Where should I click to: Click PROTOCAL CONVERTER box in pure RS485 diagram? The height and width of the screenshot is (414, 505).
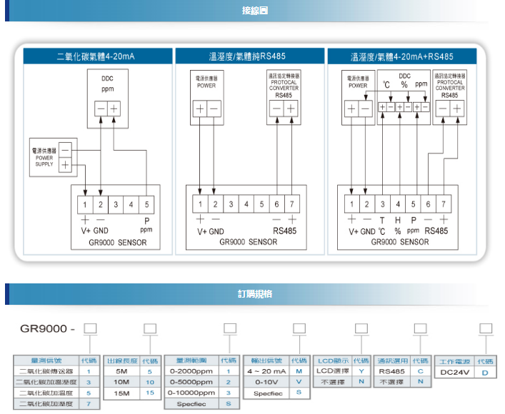[x=284, y=97]
